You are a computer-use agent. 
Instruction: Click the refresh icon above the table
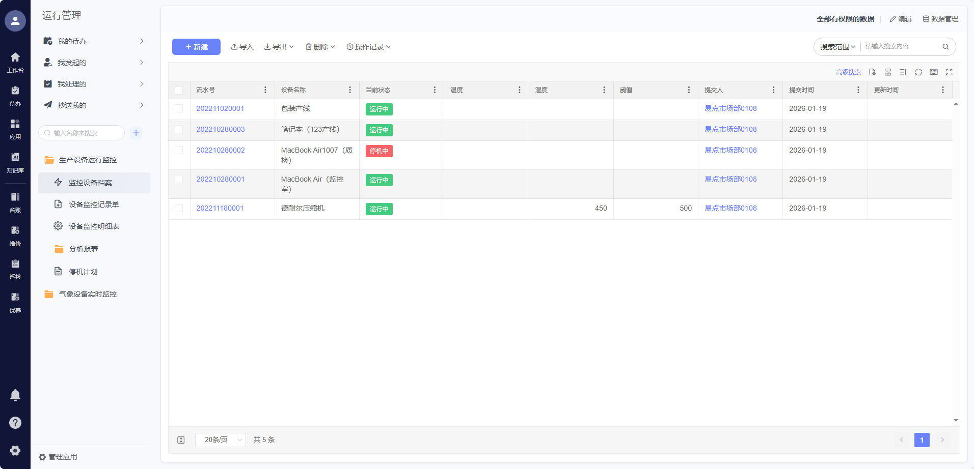point(918,72)
